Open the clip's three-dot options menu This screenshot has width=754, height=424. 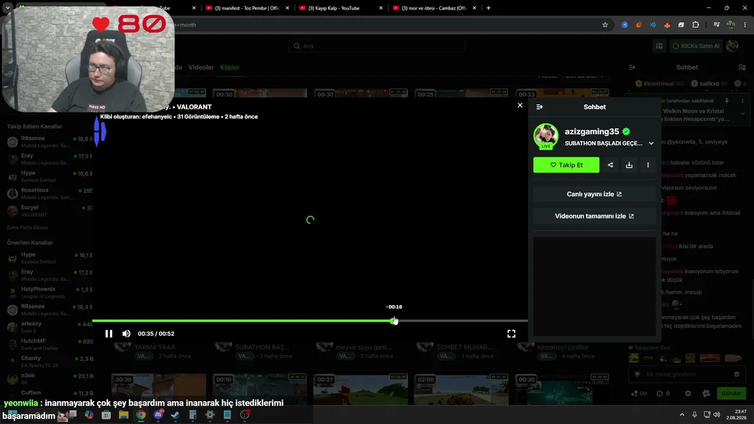648,165
